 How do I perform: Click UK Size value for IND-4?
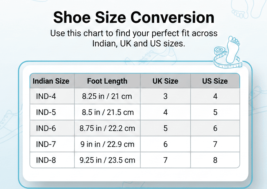click(x=165, y=96)
